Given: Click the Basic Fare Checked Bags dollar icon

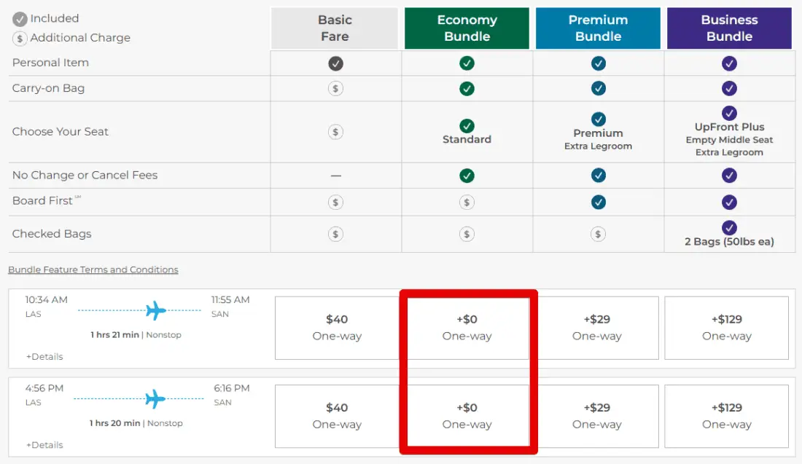Looking at the screenshot, I should 335,234.
